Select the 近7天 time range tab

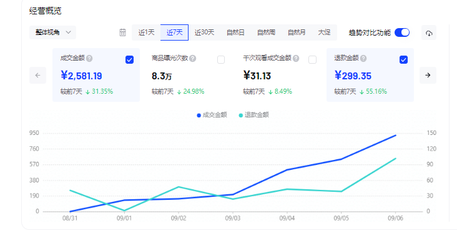tap(174, 32)
